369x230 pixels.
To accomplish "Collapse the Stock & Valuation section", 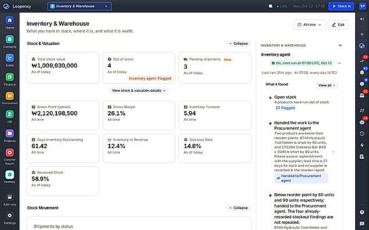I will pos(239,44).
